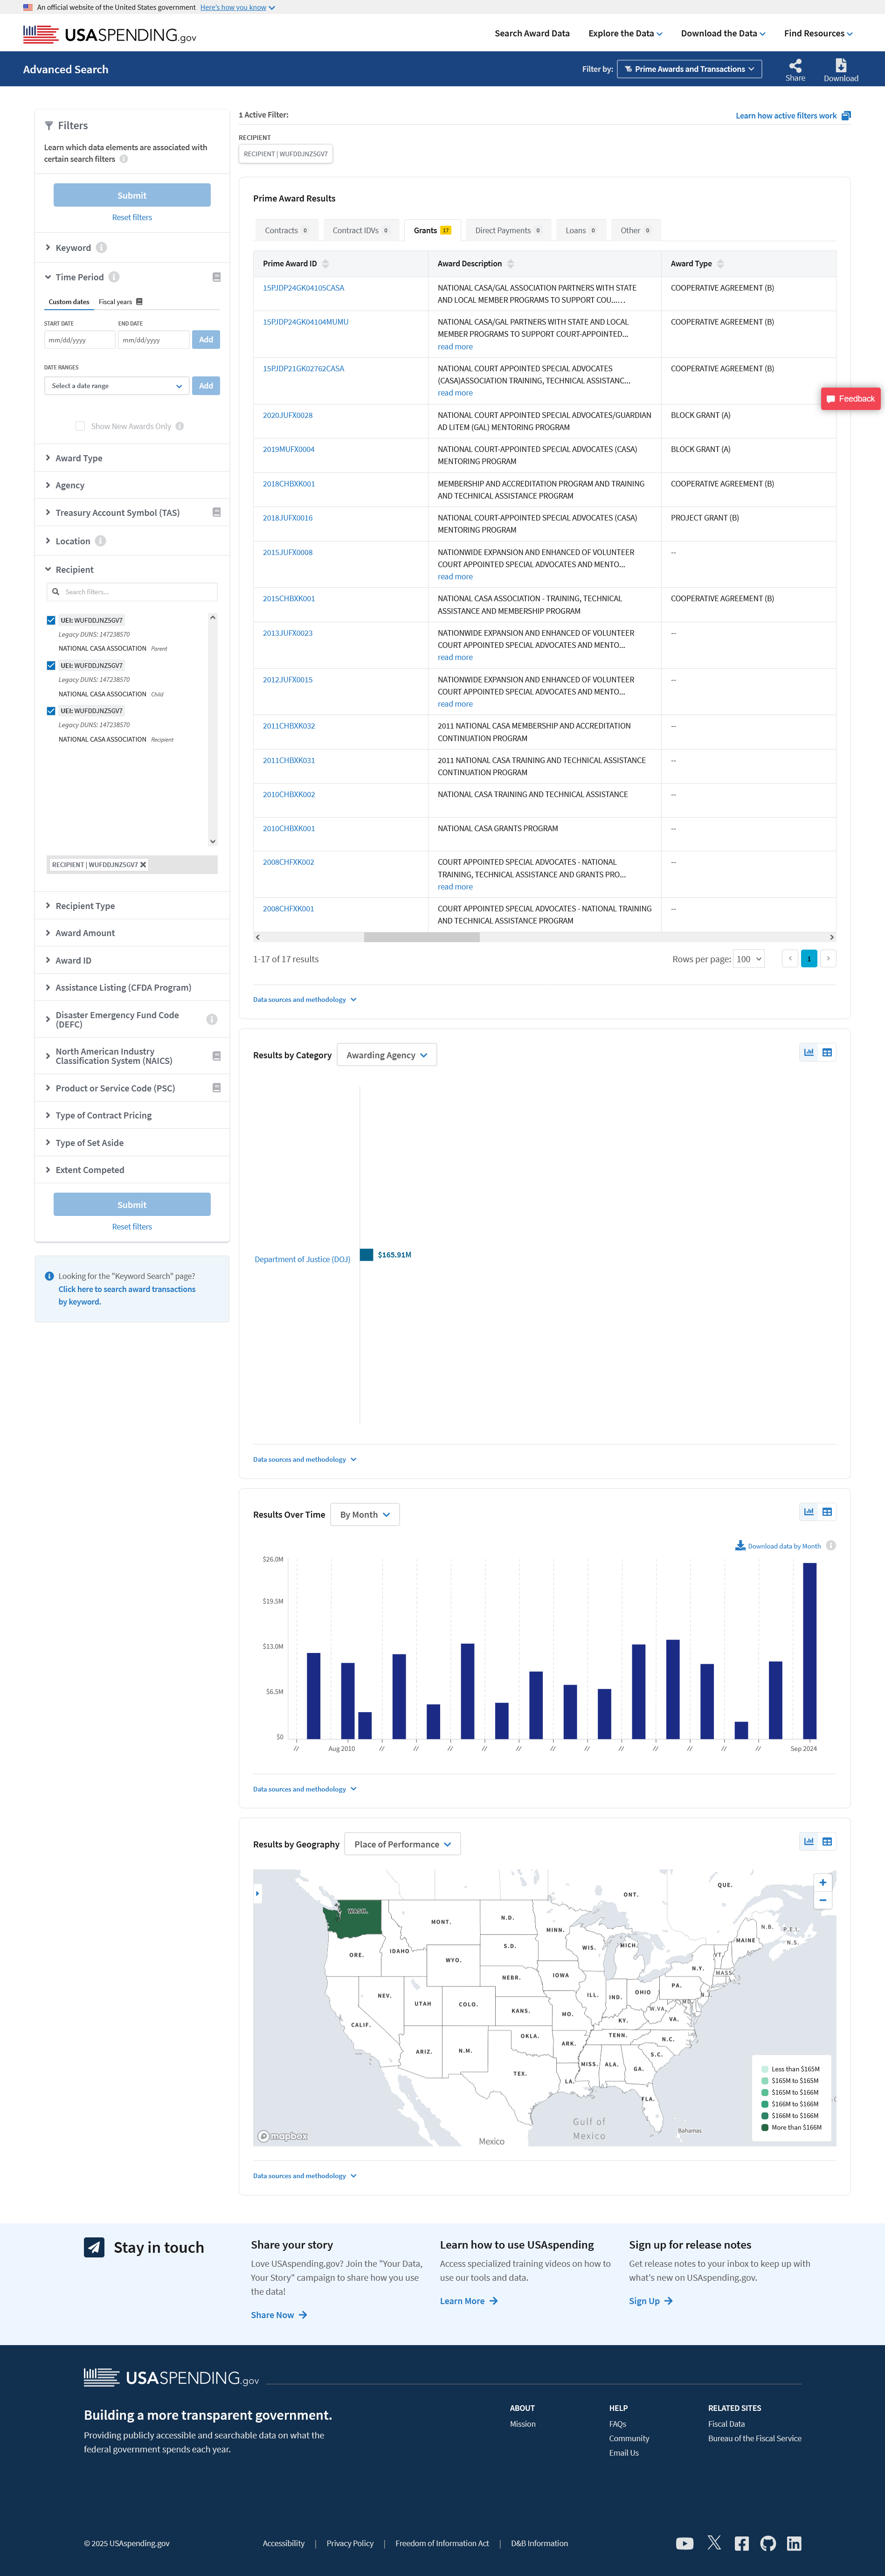
Task: Switch Results by Category to table view
Action: pyautogui.click(x=827, y=1052)
